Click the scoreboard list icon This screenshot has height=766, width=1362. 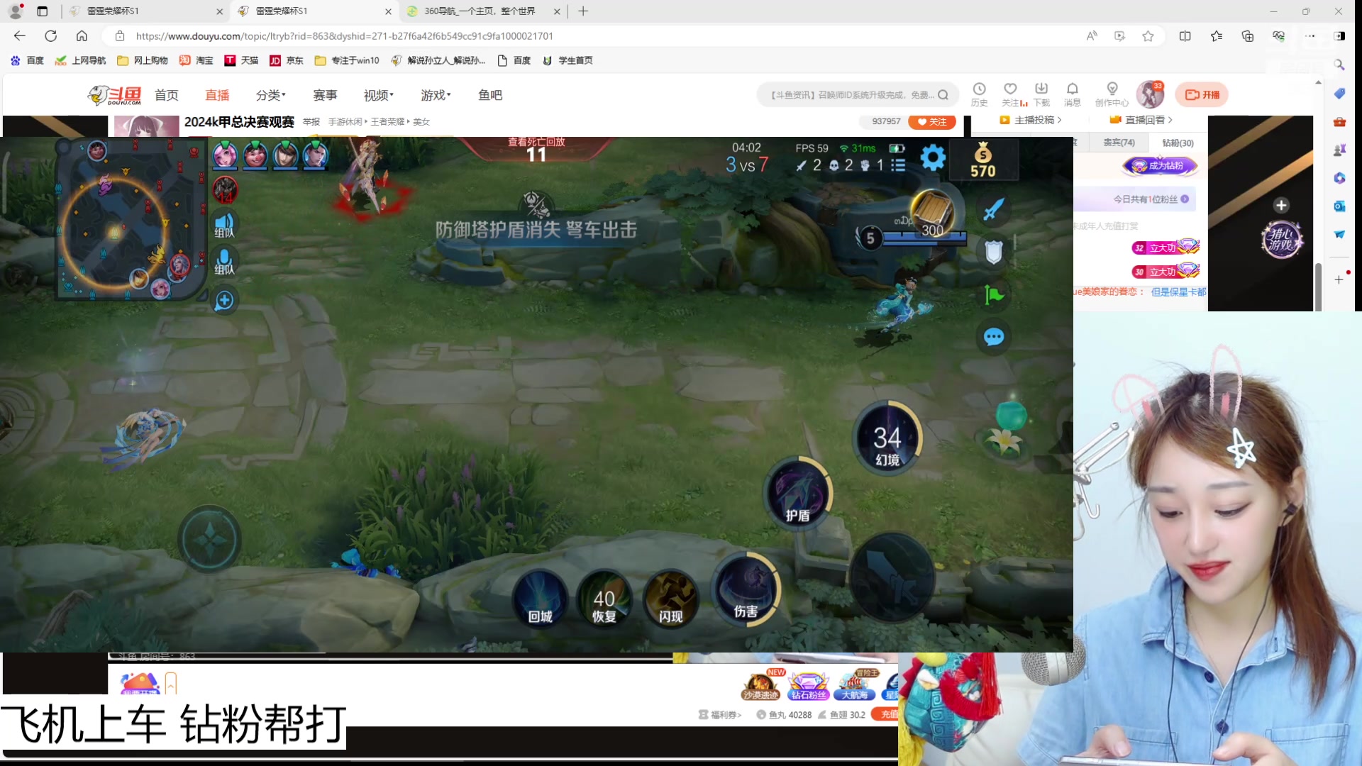coord(898,165)
